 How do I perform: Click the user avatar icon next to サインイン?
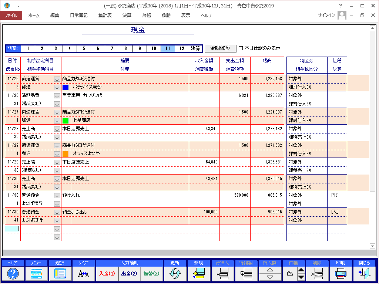point(342,15)
